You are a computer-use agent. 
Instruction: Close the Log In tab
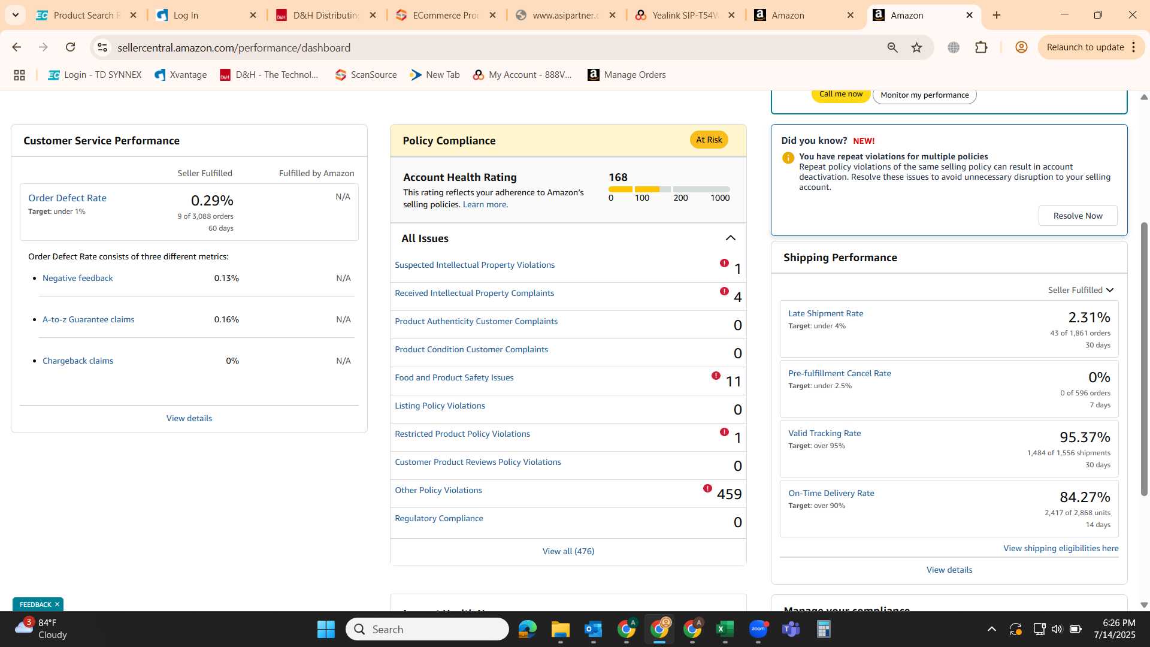(253, 15)
